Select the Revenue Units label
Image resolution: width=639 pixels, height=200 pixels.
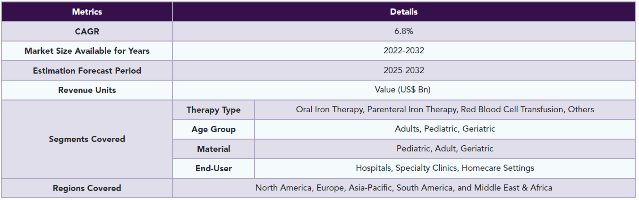pyautogui.click(x=87, y=90)
